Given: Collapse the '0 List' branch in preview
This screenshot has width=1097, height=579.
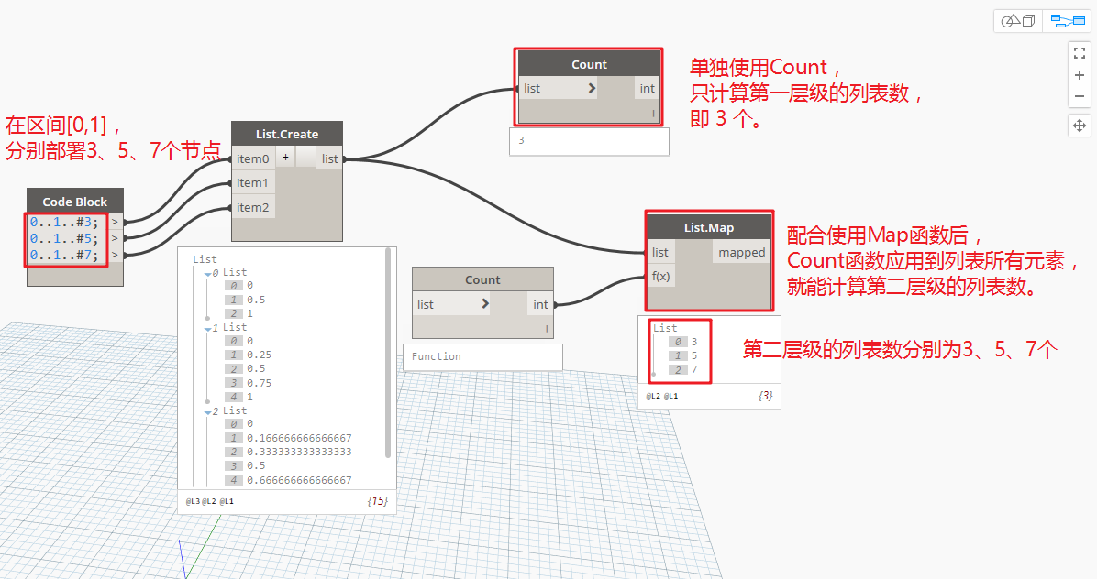Looking at the screenshot, I should [208, 274].
